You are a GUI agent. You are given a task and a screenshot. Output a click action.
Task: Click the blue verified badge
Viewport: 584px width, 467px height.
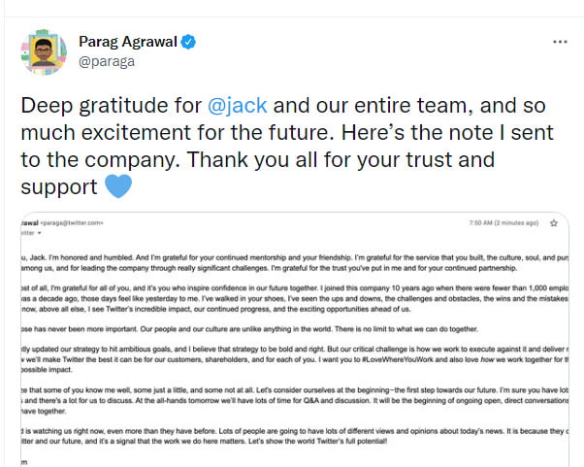click(191, 43)
